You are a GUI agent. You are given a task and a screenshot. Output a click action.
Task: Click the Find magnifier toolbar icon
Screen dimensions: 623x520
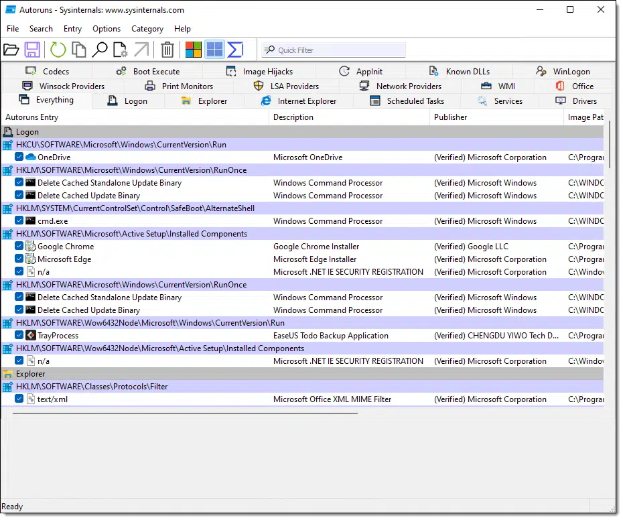click(x=100, y=50)
